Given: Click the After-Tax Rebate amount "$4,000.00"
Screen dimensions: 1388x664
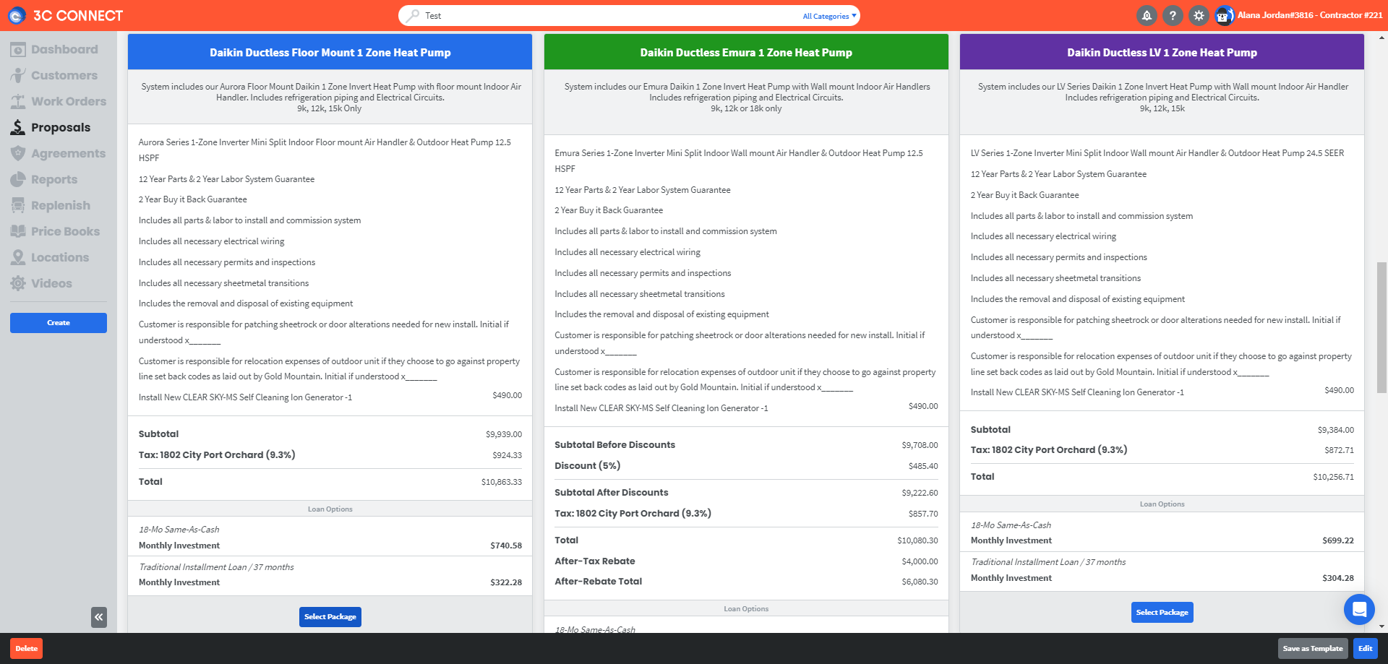Looking at the screenshot, I should coord(920,561).
